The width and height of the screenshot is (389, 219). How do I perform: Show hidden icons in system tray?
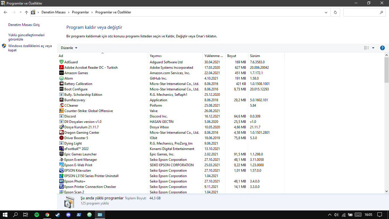click(330, 215)
